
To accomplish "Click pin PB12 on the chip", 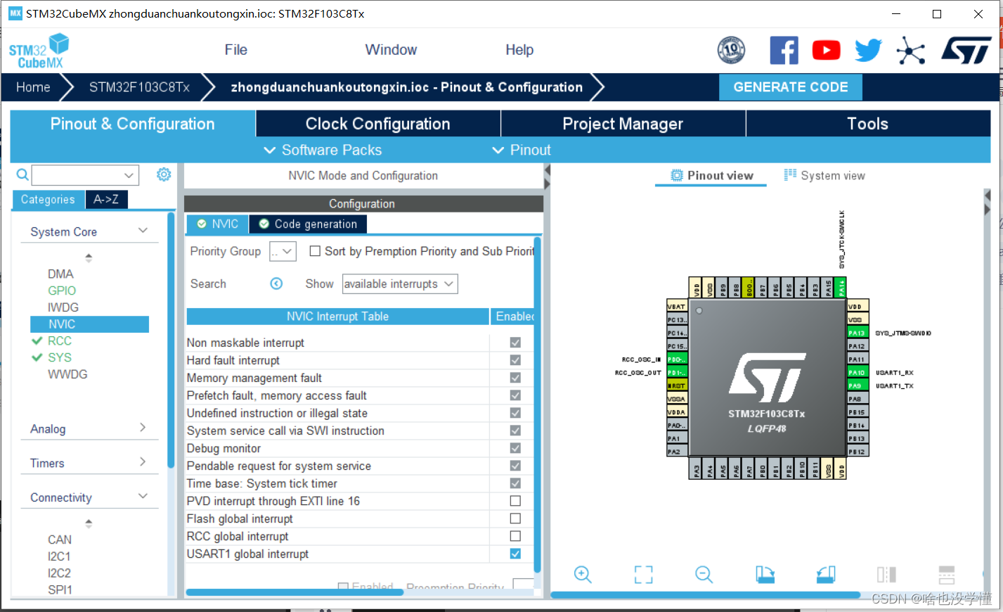I will point(858,452).
